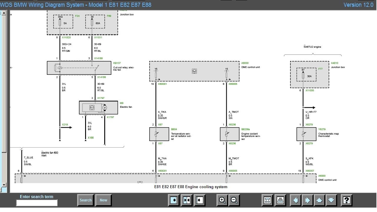Click the left sidebar scroll down arrow
Image resolution: width=377 pixels, height=212 pixels.
[x=4, y=185]
